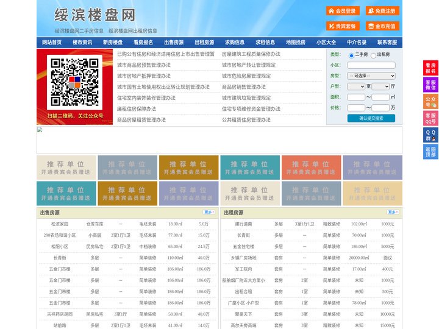Open 军工院内 rental listing
439x329 pixels.
(x=243, y=269)
